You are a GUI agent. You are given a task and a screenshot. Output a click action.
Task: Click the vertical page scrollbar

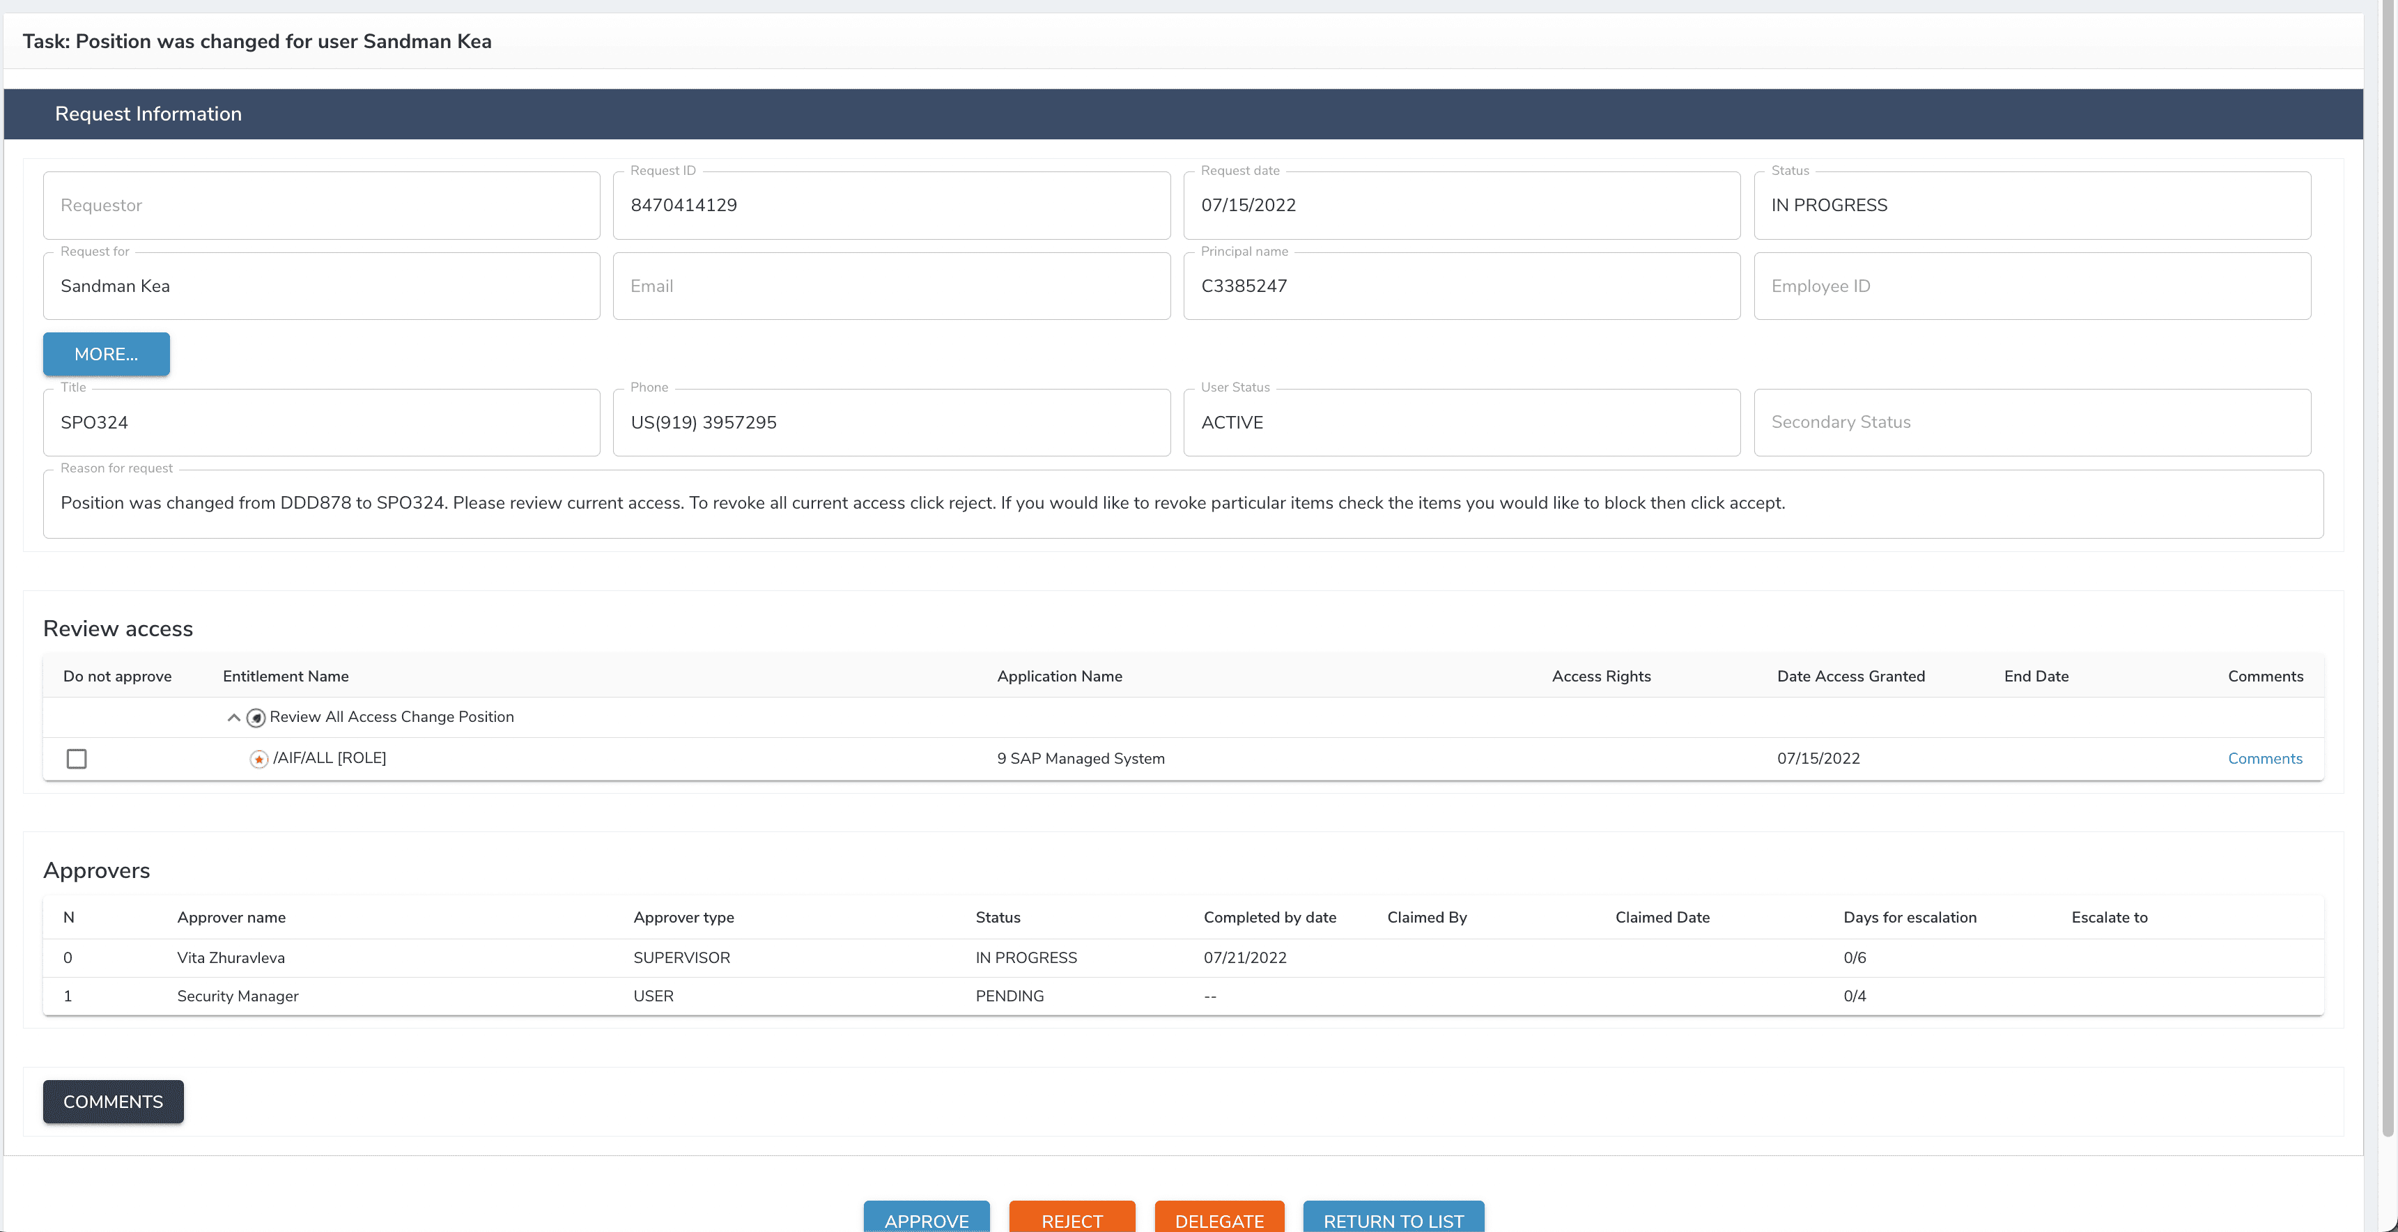(2388, 559)
